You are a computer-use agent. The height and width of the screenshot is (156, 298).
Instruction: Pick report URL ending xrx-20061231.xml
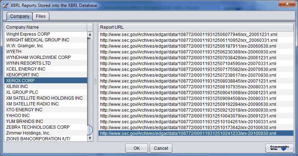click(x=196, y=58)
